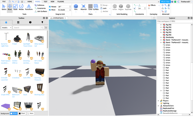Open the Working Door model link
This screenshot has width=193, height=120.
point(39,95)
